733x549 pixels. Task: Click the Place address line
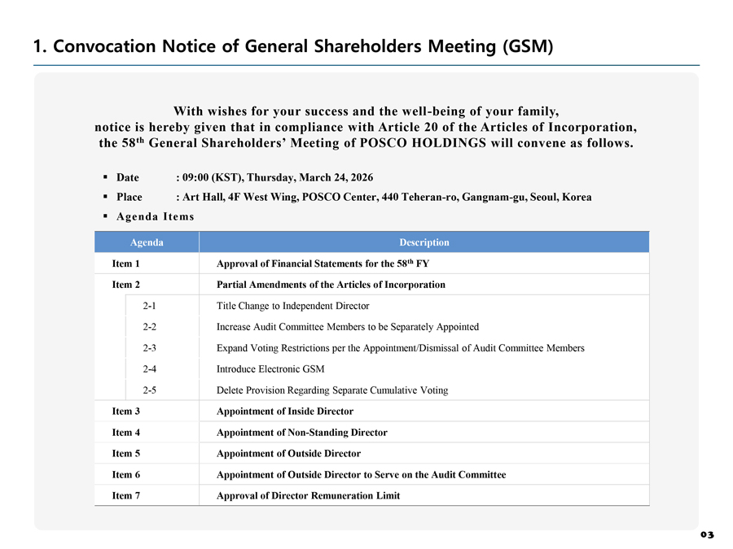coord(383,197)
